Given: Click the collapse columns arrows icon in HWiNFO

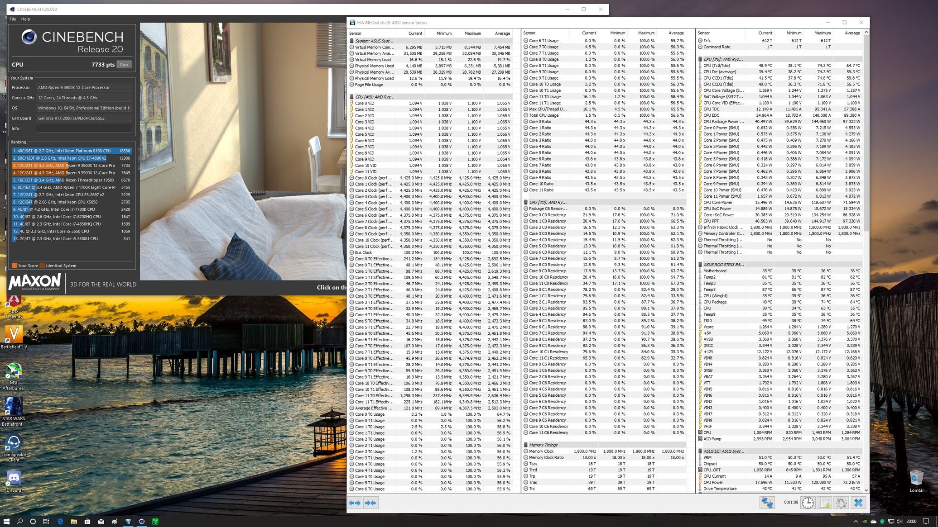Looking at the screenshot, I should 370,503.
